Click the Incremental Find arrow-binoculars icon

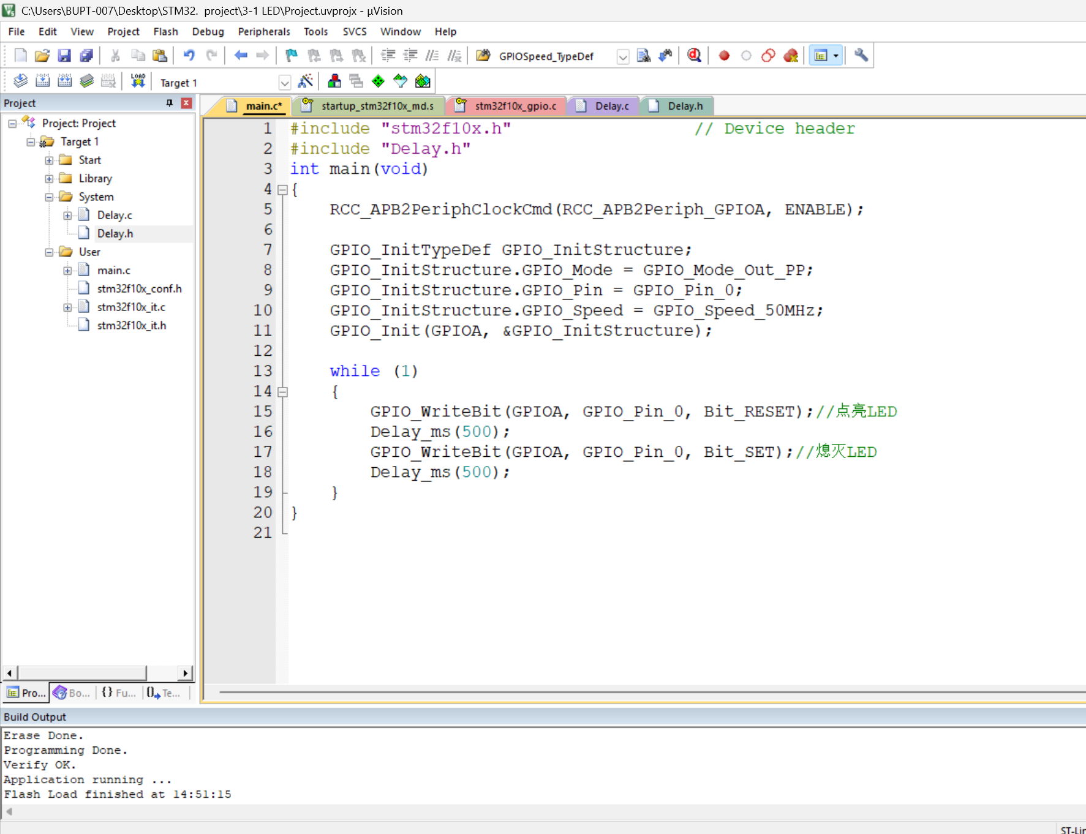pos(666,56)
